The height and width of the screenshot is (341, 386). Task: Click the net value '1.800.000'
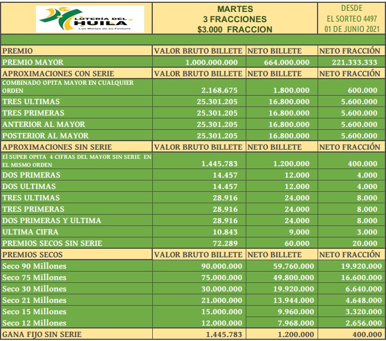coord(291,90)
